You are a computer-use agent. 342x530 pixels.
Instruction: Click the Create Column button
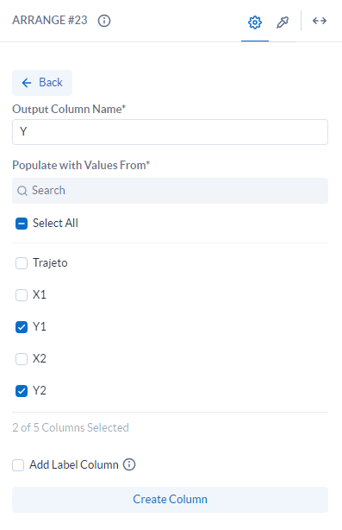[x=170, y=500]
